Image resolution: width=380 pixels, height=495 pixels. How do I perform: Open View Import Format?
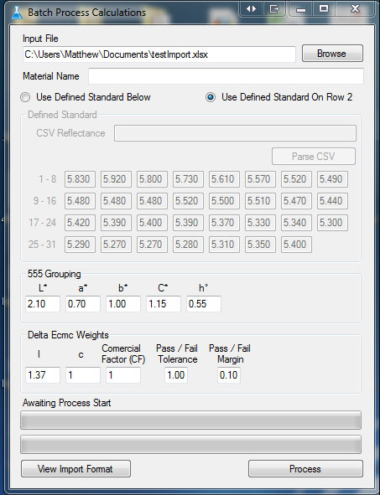[x=75, y=469]
